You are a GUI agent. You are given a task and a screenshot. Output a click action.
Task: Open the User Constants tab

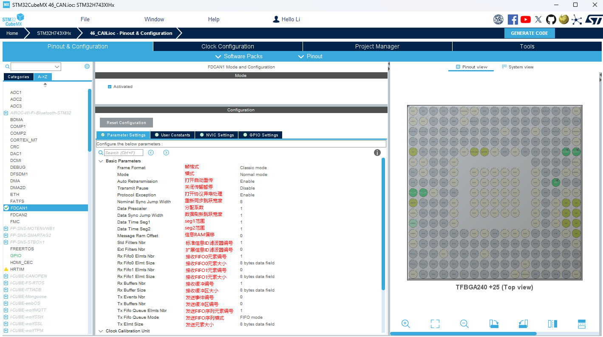click(173, 135)
